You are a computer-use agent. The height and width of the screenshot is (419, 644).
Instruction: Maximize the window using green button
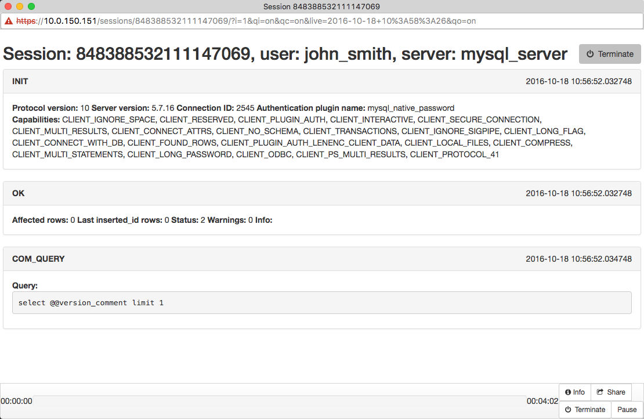pos(31,6)
